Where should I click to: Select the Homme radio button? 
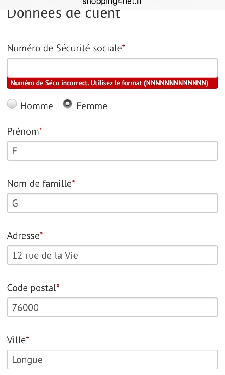click(12, 104)
